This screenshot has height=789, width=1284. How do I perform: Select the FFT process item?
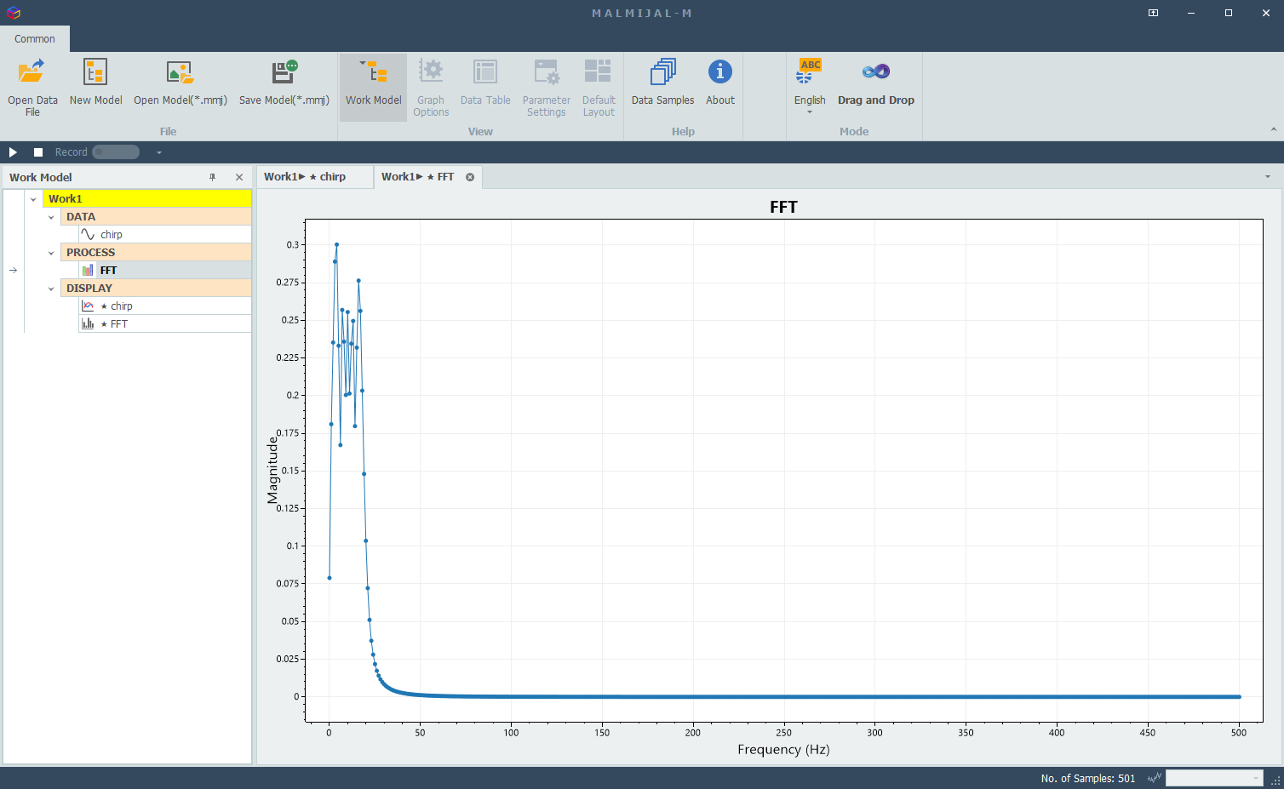coord(165,271)
